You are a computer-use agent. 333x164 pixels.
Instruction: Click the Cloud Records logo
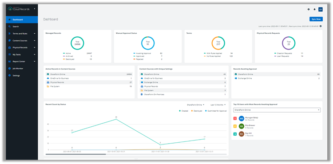click(x=19, y=9)
